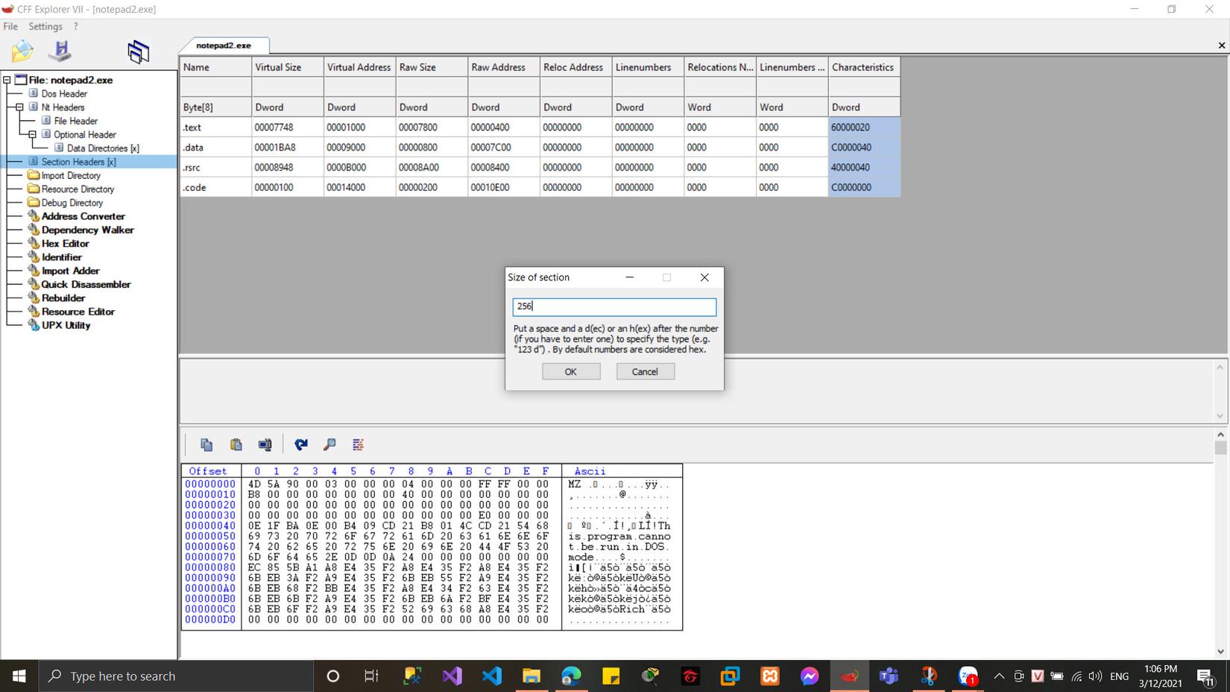The height and width of the screenshot is (692, 1230).
Task: Click the Characteristics column header
Action: 864,67
